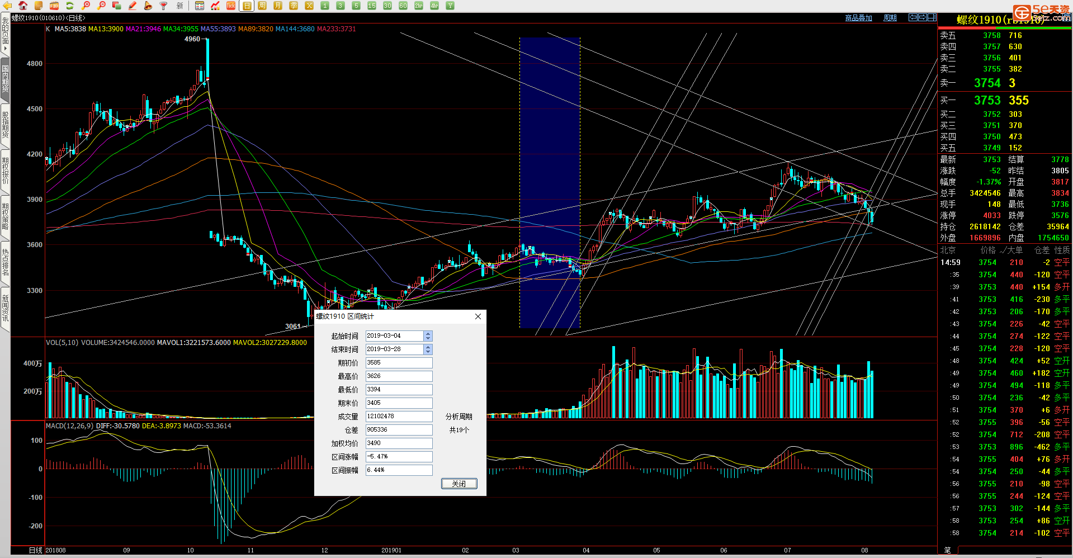The height and width of the screenshot is (558, 1073).
Task: Click the 新 (new) toolbar button
Action: pyautogui.click(x=179, y=6)
